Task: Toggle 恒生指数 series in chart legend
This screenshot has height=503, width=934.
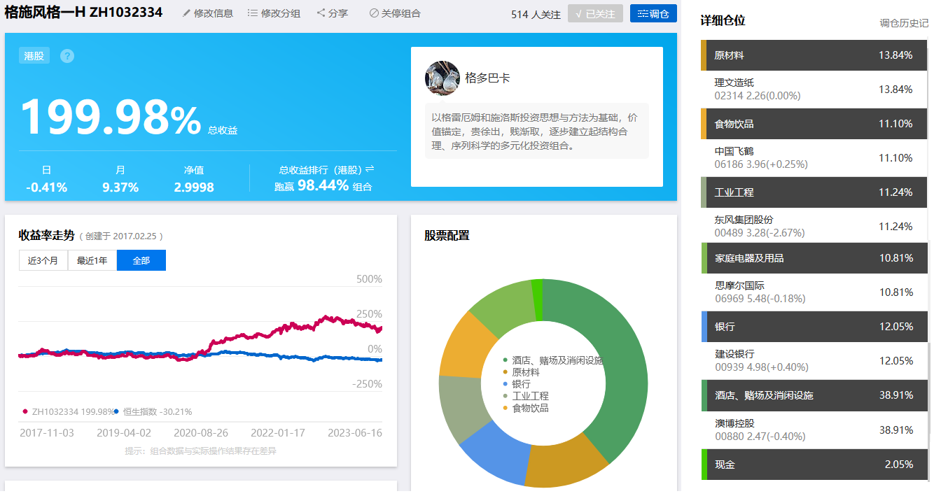Action: [x=153, y=411]
